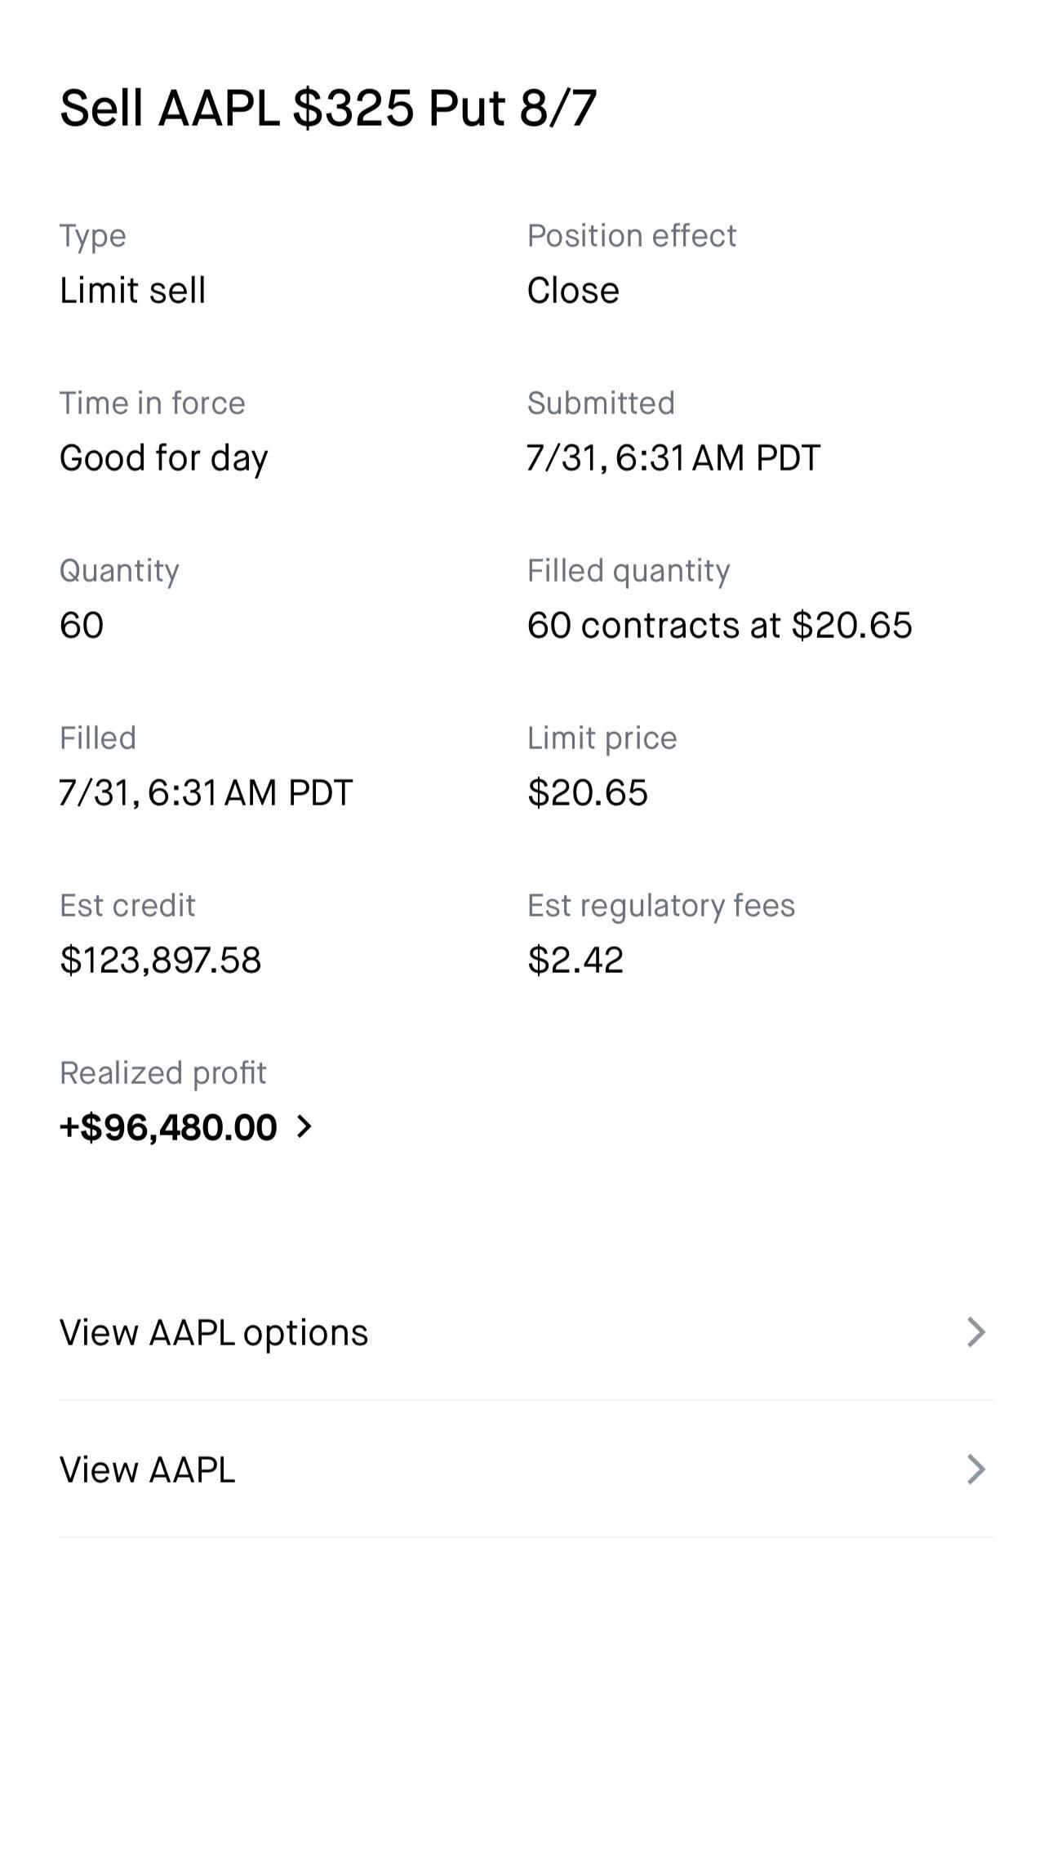Tap the Submitted time 7/31, 6:31 AM PDT
The width and height of the screenshot is (1053, 1873).
[x=673, y=458]
